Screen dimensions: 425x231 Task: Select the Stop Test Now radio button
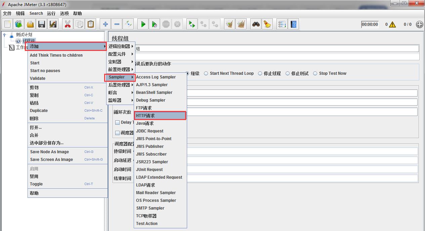tap(330, 73)
